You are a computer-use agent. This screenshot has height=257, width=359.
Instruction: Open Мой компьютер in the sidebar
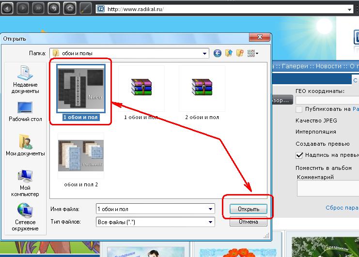[25, 183]
